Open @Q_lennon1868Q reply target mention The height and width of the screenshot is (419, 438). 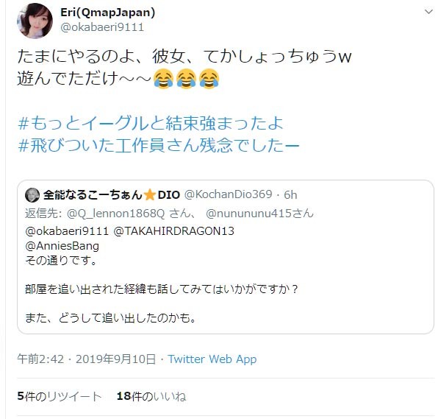(115, 214)
